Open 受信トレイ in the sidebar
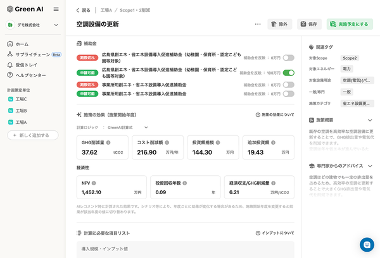This screenshot has height=258, width=380. click(x=28, y=64)
